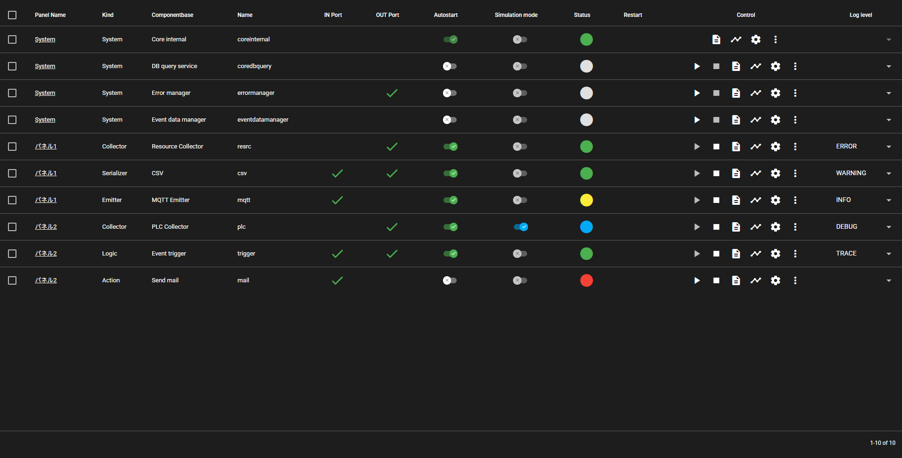Open more options for eventdatamanager row
902x458 pixels.
tap(795, 120)
